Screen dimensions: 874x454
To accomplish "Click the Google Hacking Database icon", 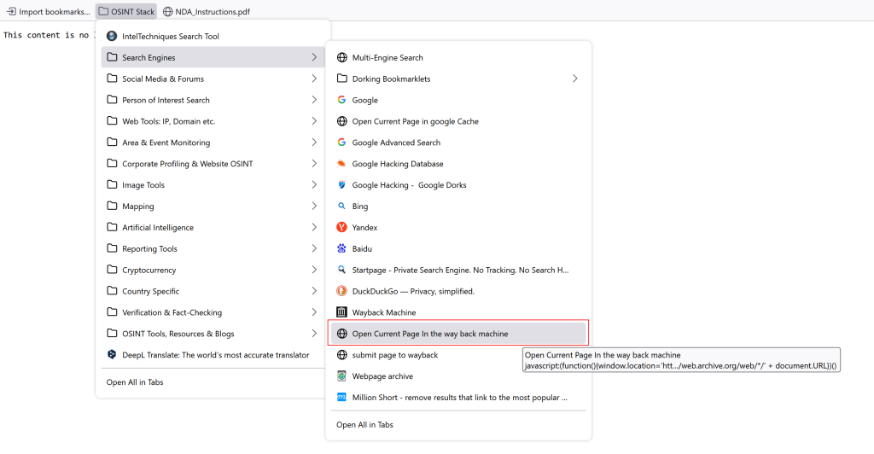I will pos(341,163).
